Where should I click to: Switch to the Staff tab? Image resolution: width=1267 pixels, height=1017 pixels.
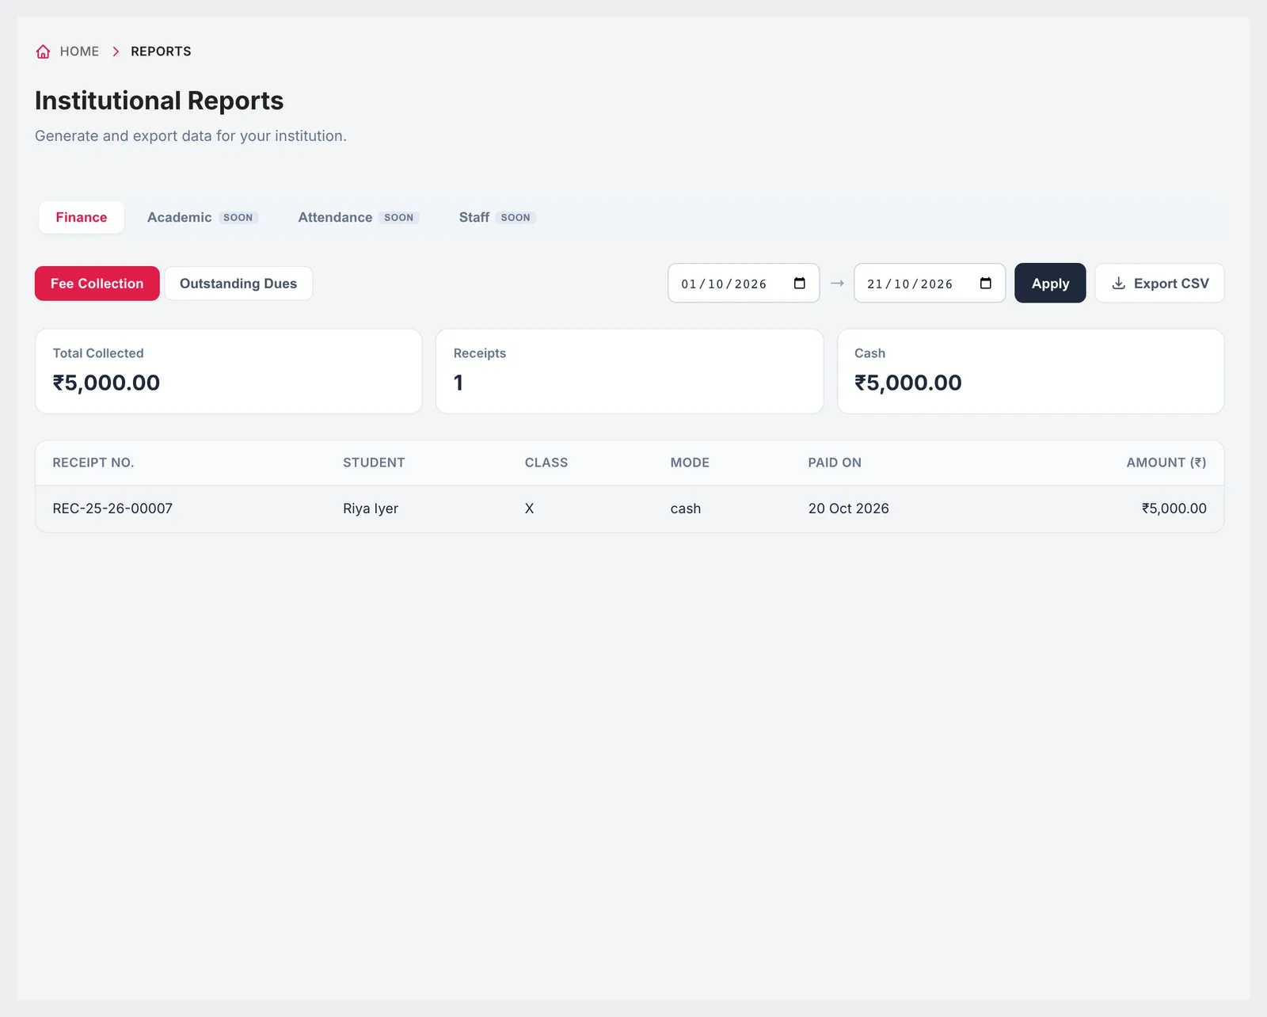click(497, 217)
